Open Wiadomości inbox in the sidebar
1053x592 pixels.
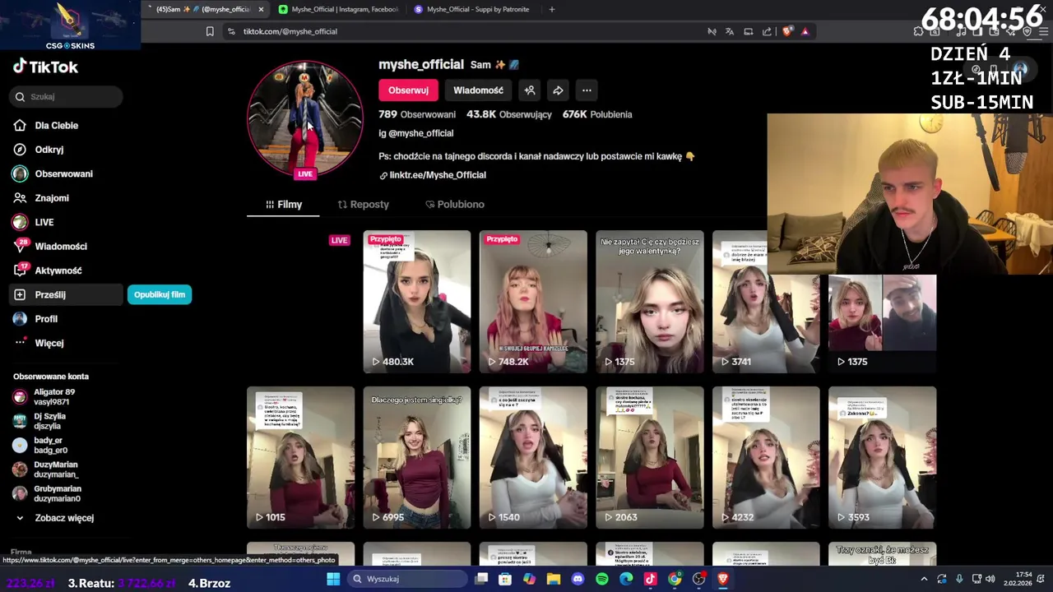50,247
